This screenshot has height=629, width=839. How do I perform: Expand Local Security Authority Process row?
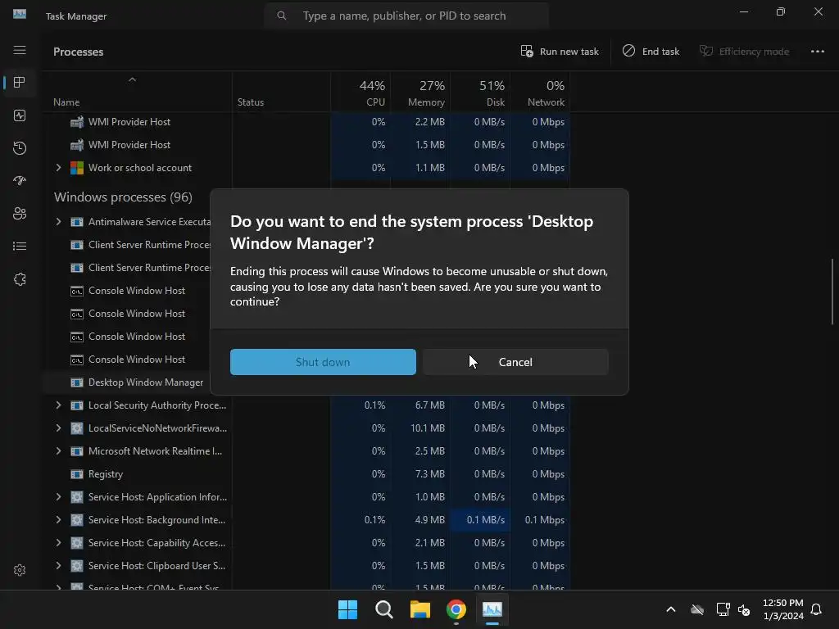(x=58, y=405)
